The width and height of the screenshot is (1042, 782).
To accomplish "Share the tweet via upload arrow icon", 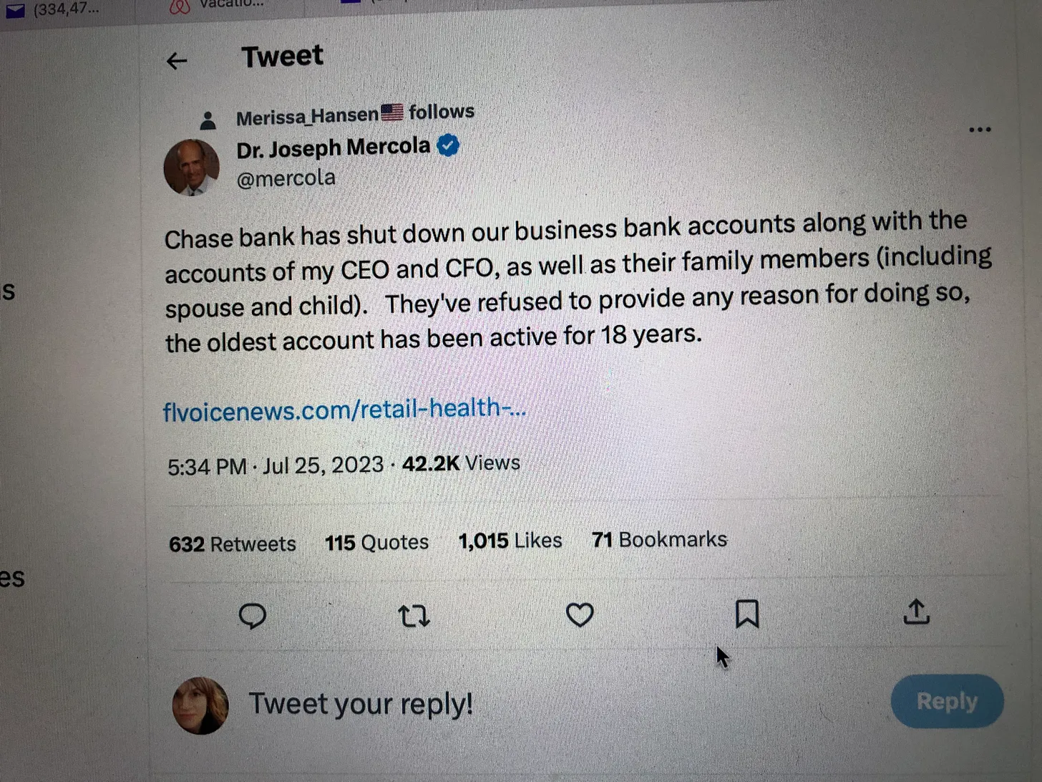I will 916,612.
